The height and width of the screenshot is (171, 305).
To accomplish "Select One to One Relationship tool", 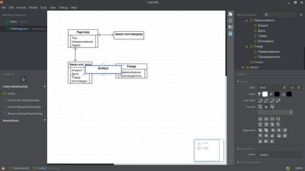I will coord(23,100).
